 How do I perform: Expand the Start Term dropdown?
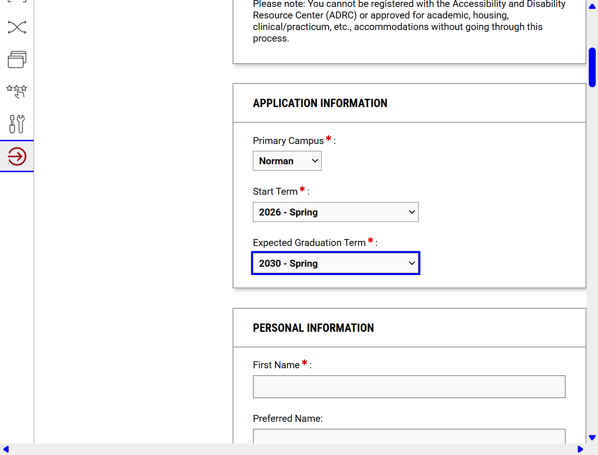[335, 212]
